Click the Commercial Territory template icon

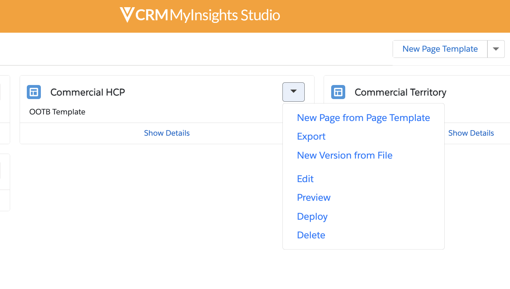[x=338, y=92]
